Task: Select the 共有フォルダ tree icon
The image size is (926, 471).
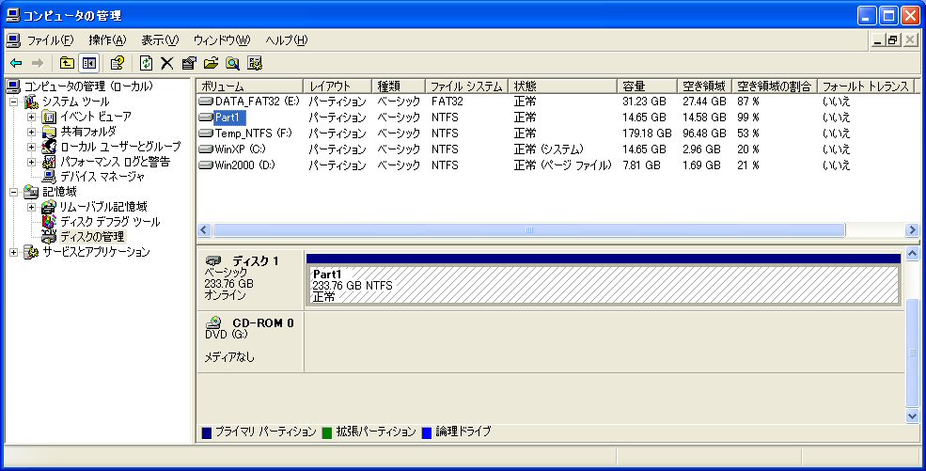Action: [x=49, y=132]
